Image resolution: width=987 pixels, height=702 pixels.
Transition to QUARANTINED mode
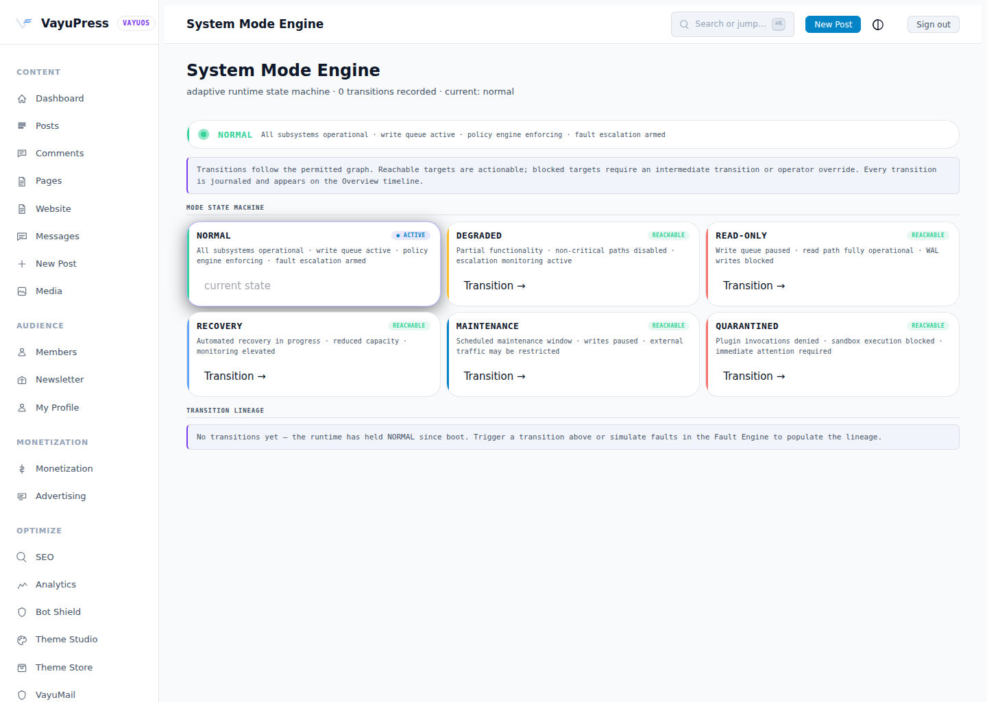click(x=754, y=376)
